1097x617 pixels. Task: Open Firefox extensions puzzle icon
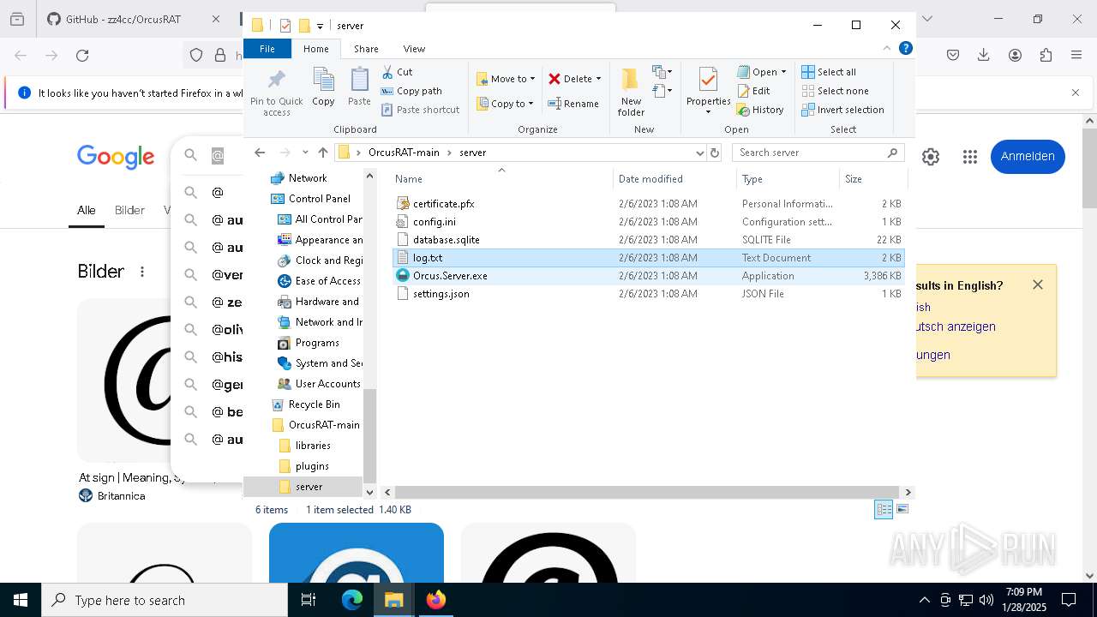[1046, 56]
